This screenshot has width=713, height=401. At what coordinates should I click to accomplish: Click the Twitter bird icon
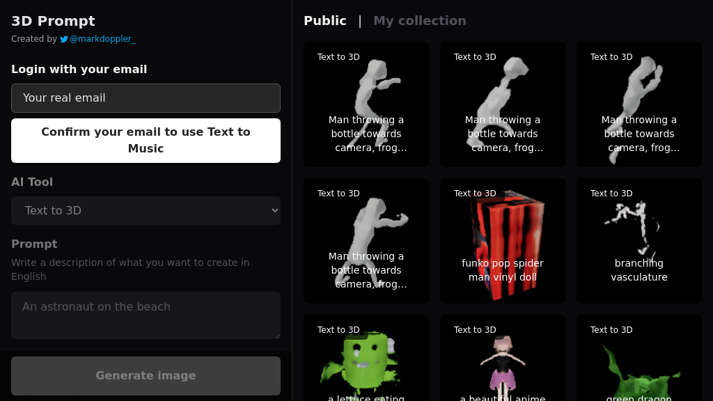64,40
